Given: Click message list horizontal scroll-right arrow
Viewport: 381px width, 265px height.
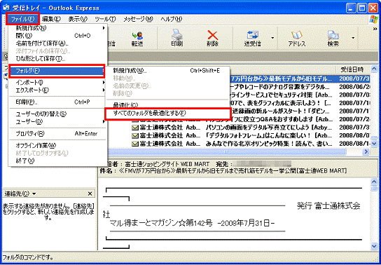Looking at the screenshot, I should 366,151.
